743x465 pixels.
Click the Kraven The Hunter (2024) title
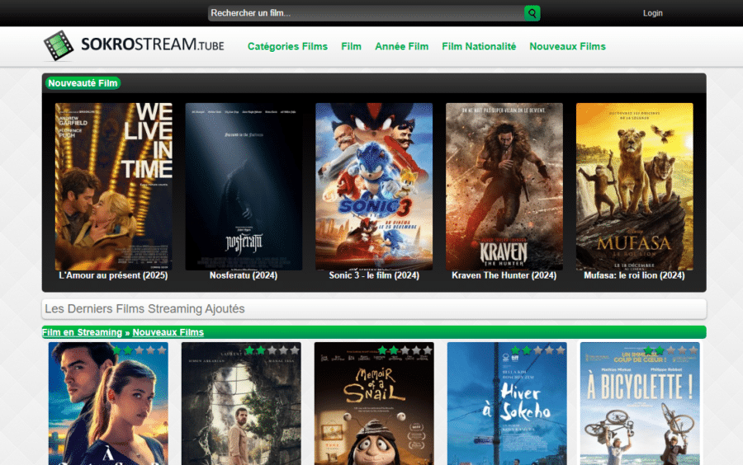coord(504,275)
